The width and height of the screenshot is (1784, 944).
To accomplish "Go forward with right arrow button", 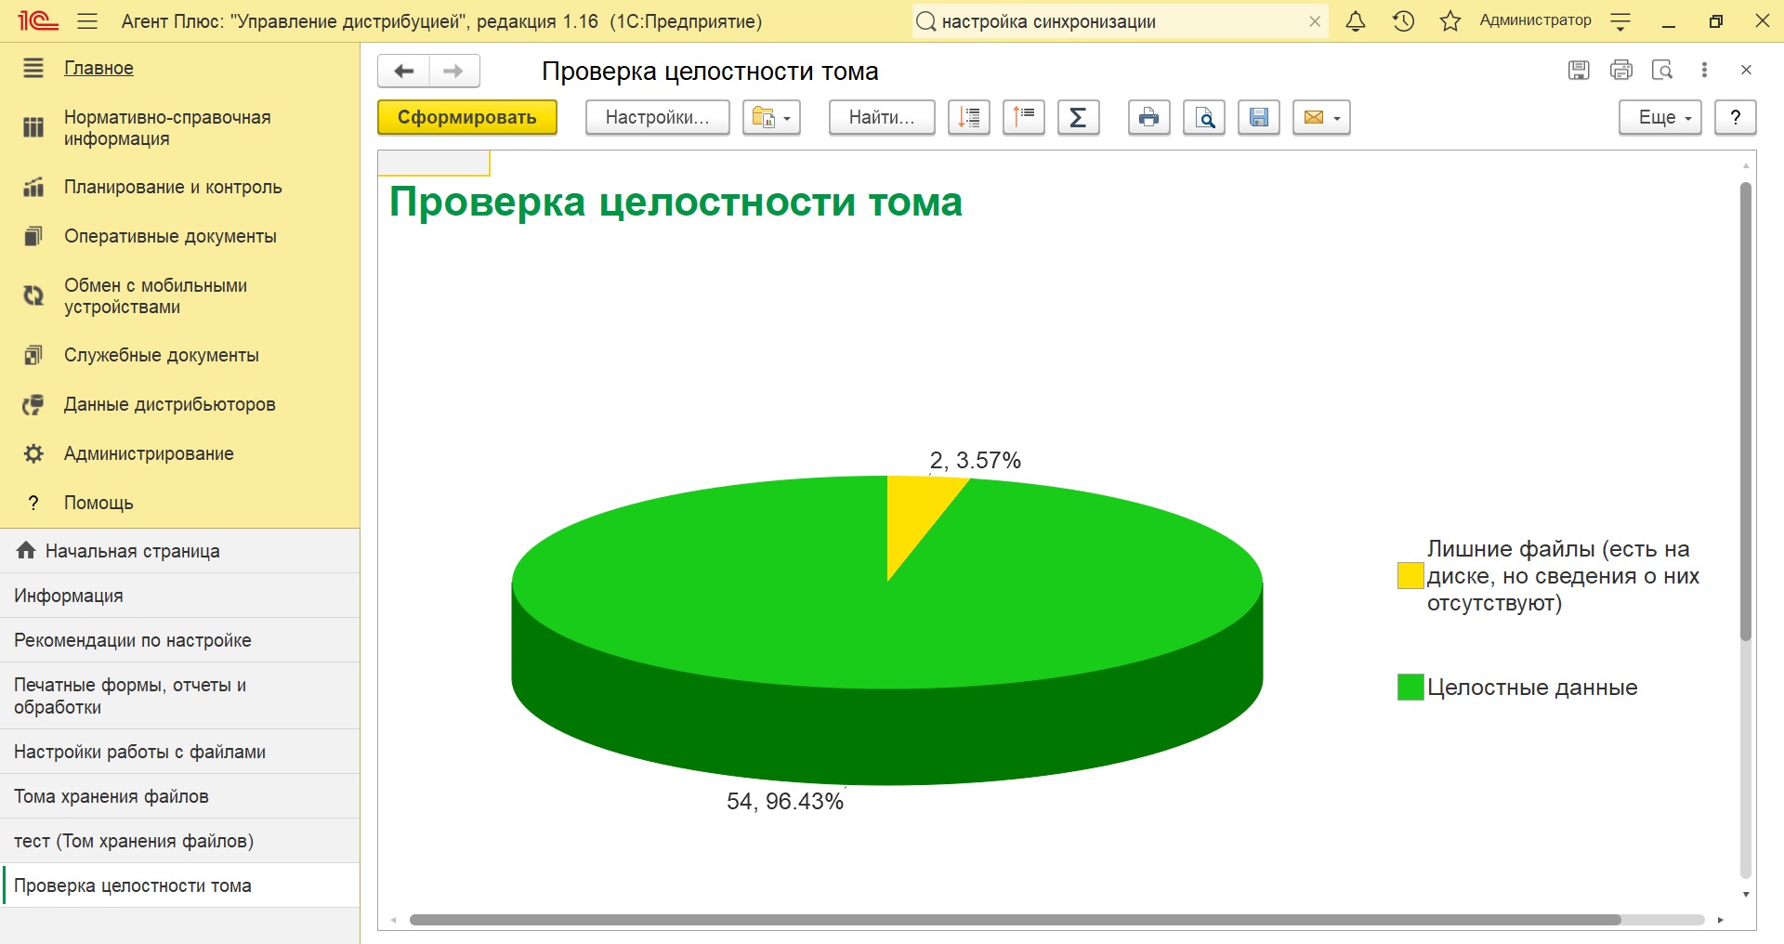I will tap(453, 71).
